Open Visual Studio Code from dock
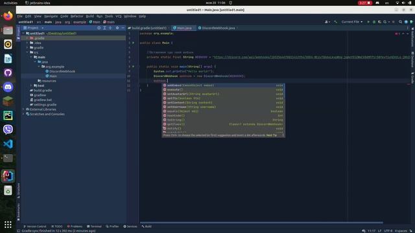 pyautogui.click(x=8, y=144)
